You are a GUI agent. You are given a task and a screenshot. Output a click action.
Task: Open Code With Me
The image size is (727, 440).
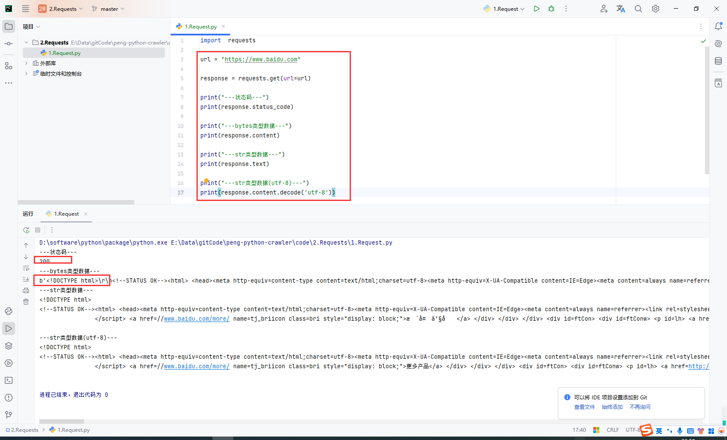[604, 9]
